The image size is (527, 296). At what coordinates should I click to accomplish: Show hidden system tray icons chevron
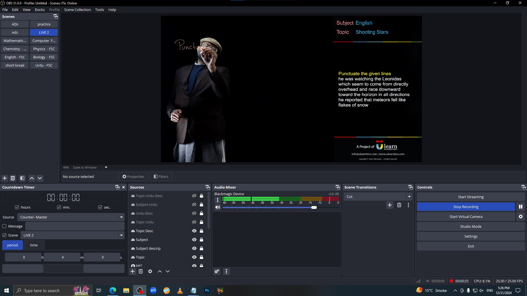pyautogui.click(x=455, y=291)
